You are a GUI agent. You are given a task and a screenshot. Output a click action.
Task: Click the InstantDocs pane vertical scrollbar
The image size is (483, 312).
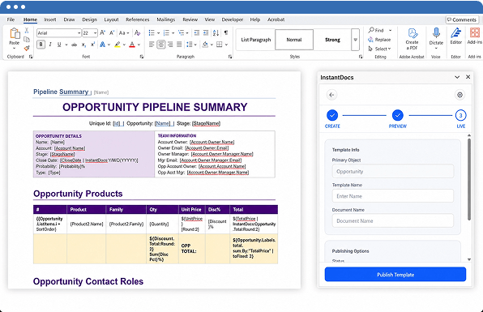pos(469,180)
